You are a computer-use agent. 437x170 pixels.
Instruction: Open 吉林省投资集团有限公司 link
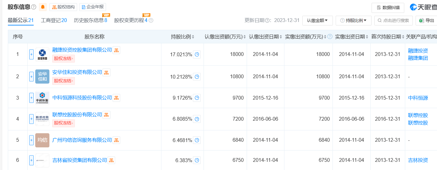80,160
